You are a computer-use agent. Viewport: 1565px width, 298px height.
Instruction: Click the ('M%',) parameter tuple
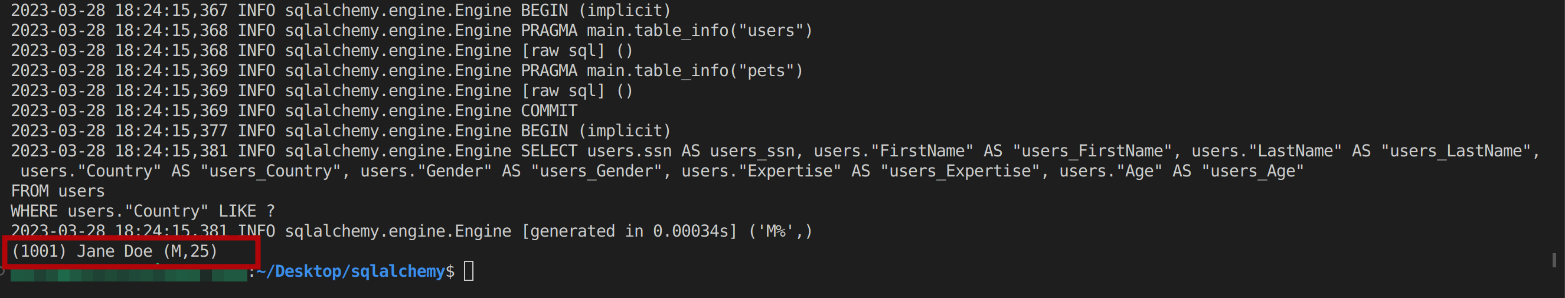pyautogui.click(x=779, y=231)
